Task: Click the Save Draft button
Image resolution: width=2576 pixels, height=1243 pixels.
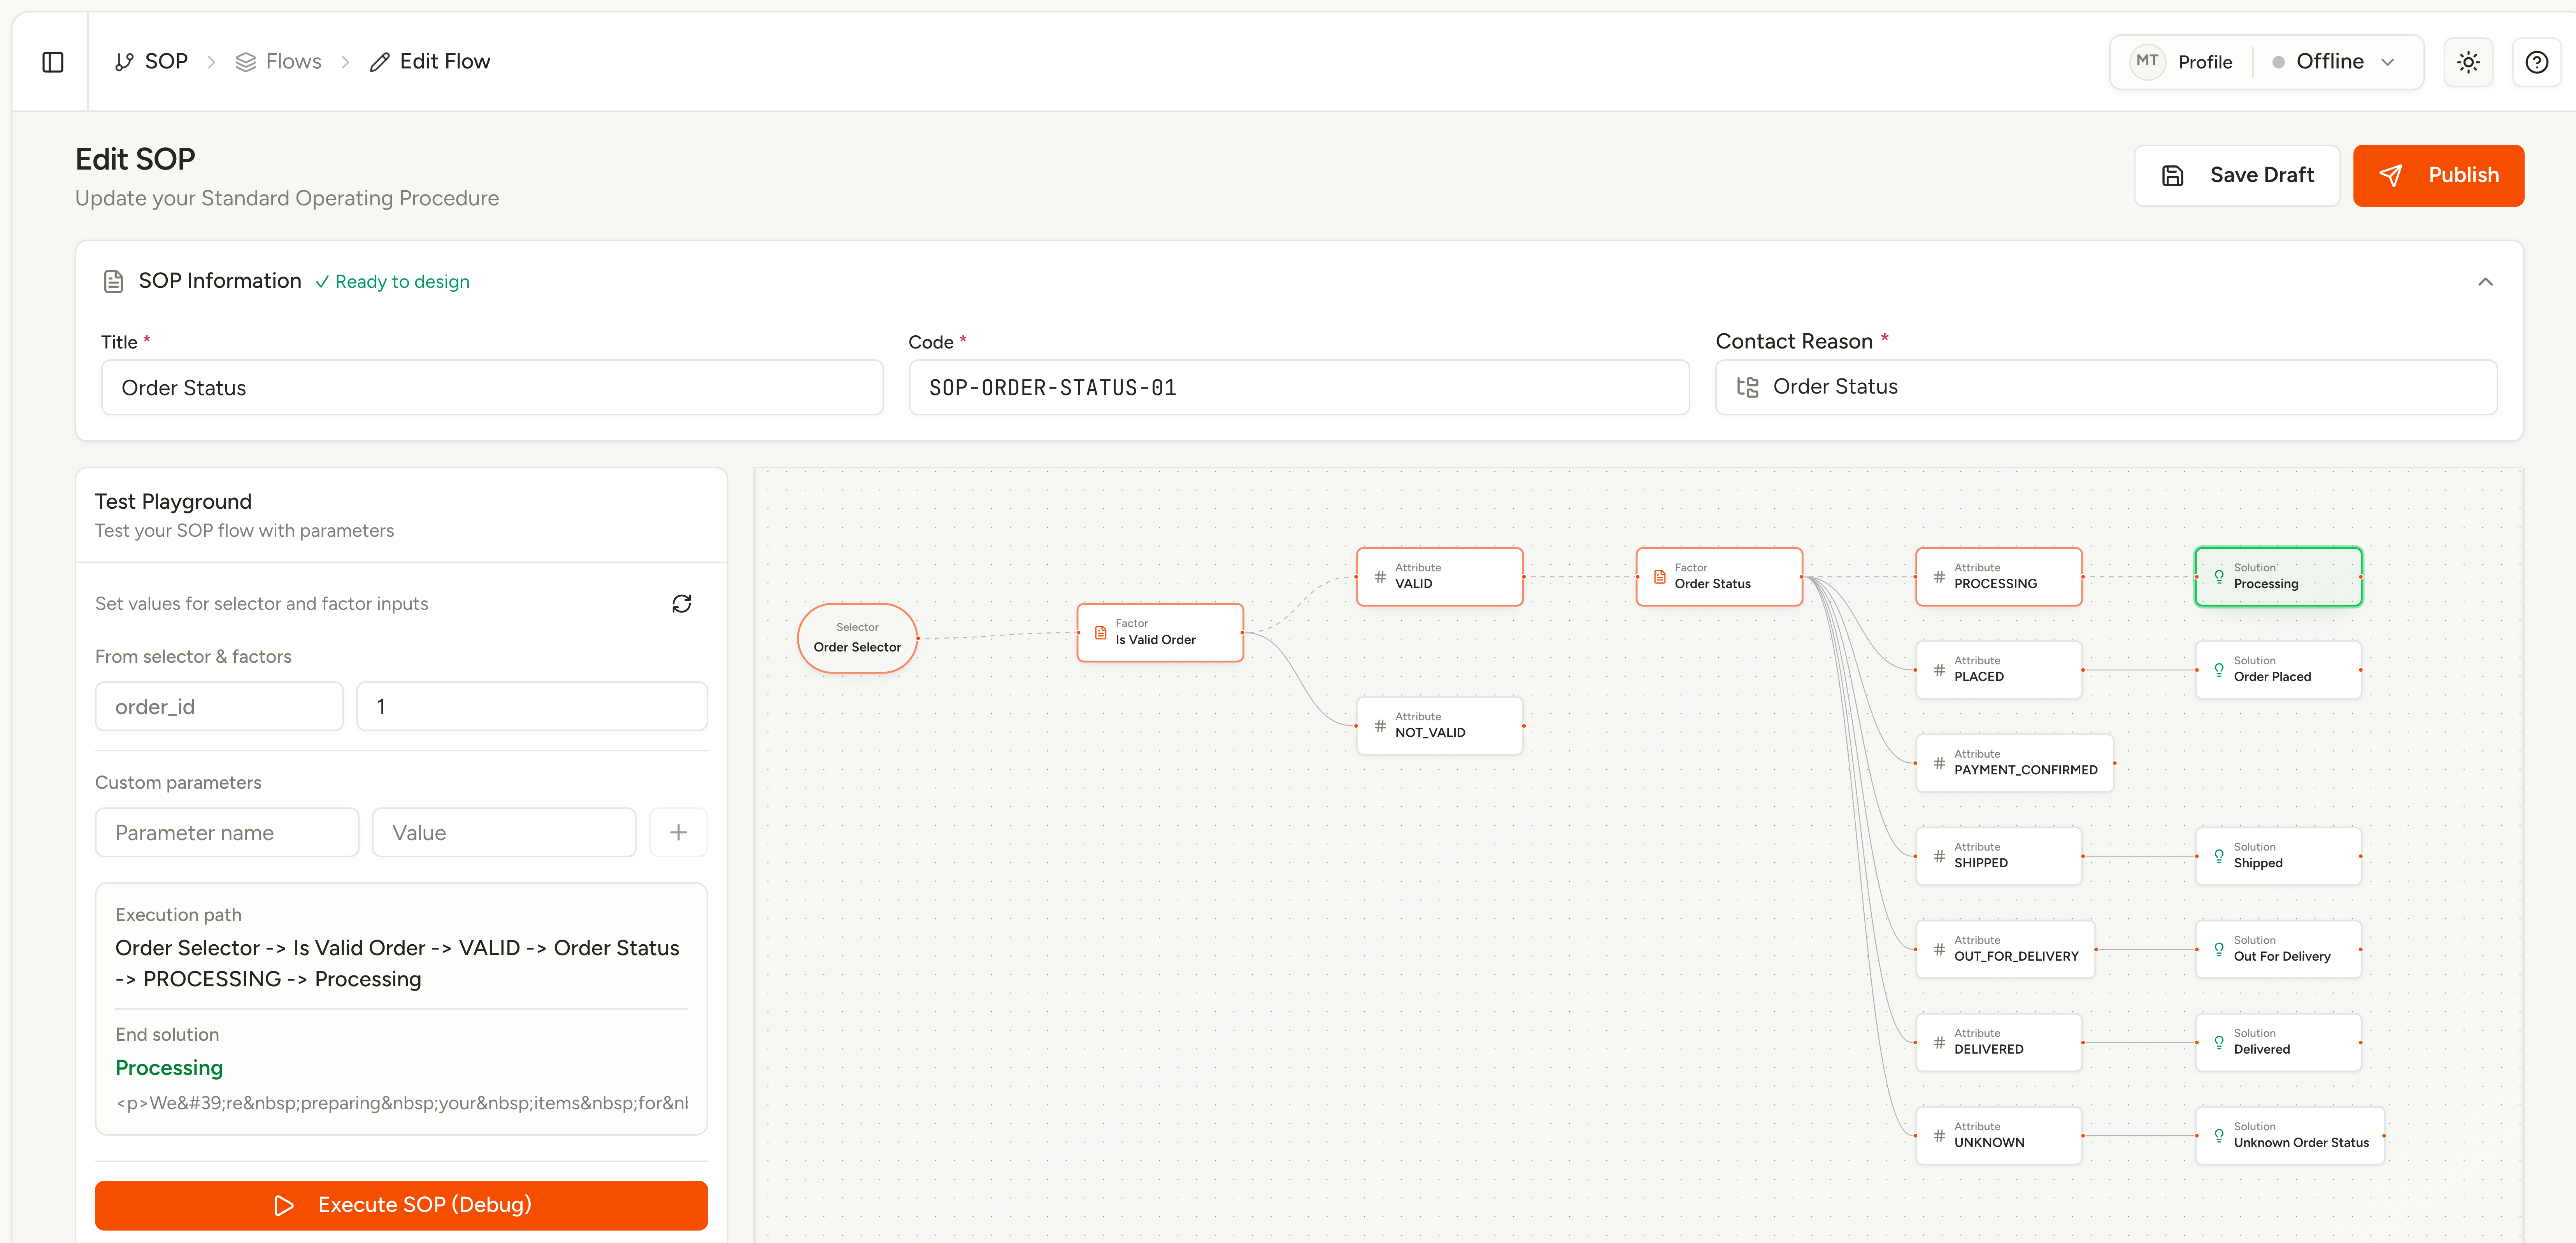Action: click(2237, 176)
